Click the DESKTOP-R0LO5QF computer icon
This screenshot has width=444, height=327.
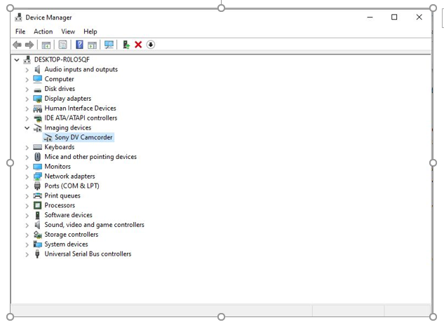point(27,60)
